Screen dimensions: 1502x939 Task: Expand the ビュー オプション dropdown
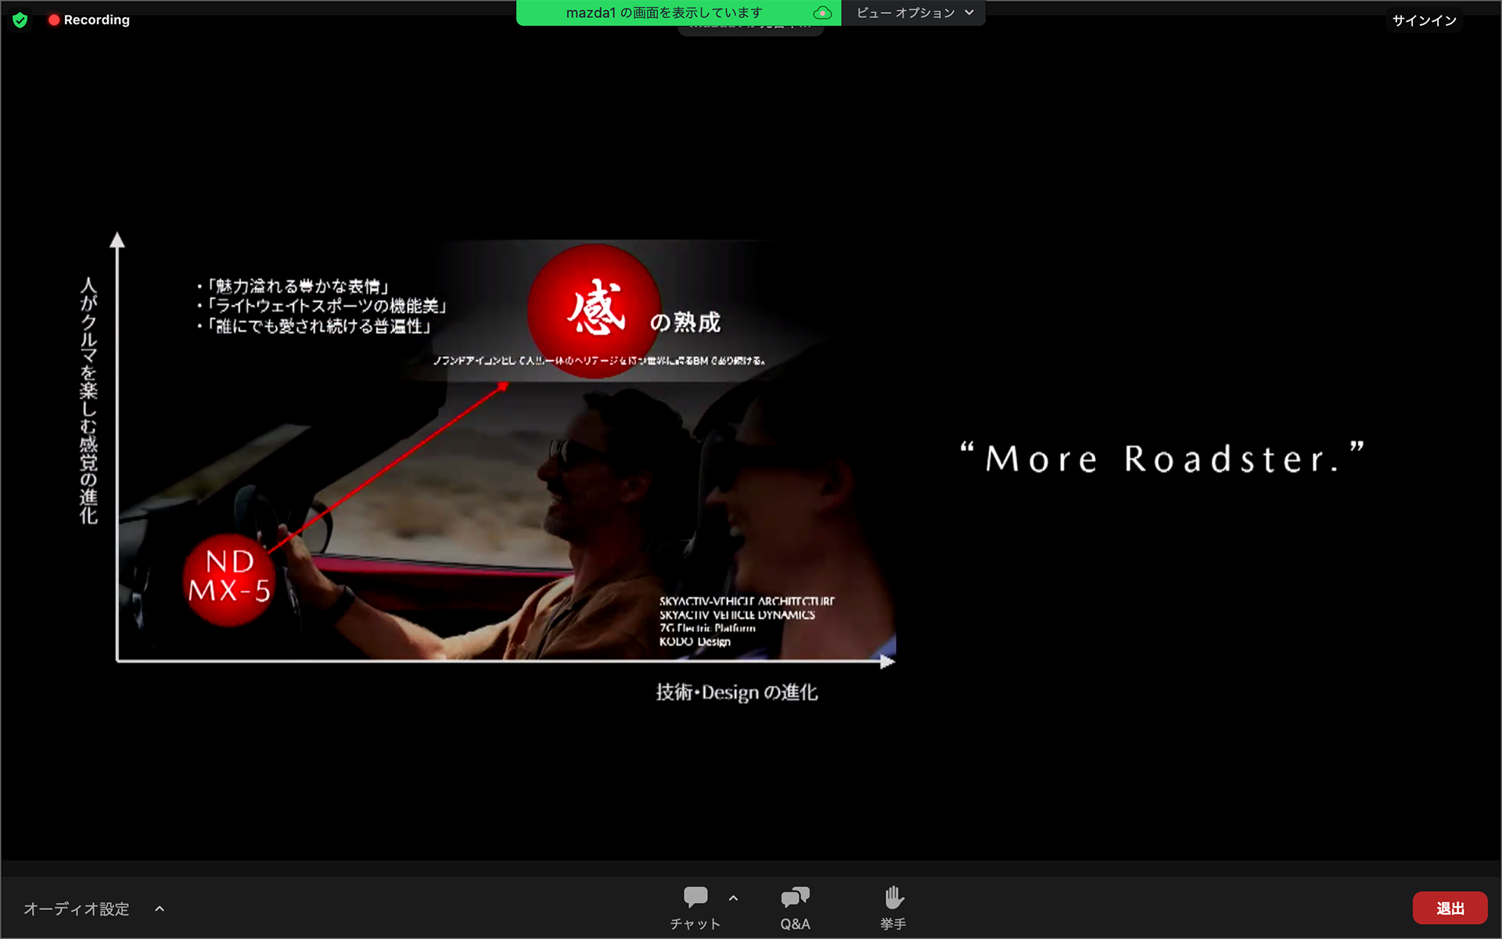(914, 13)
